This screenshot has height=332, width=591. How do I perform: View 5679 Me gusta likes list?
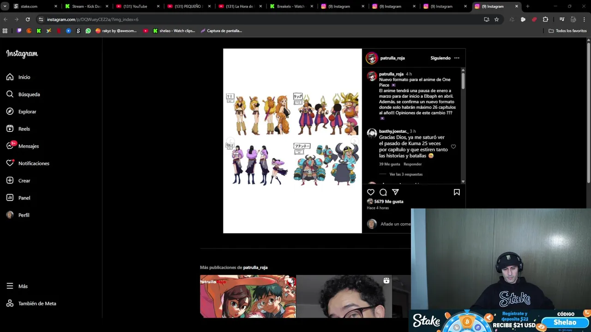click(389, 202)
